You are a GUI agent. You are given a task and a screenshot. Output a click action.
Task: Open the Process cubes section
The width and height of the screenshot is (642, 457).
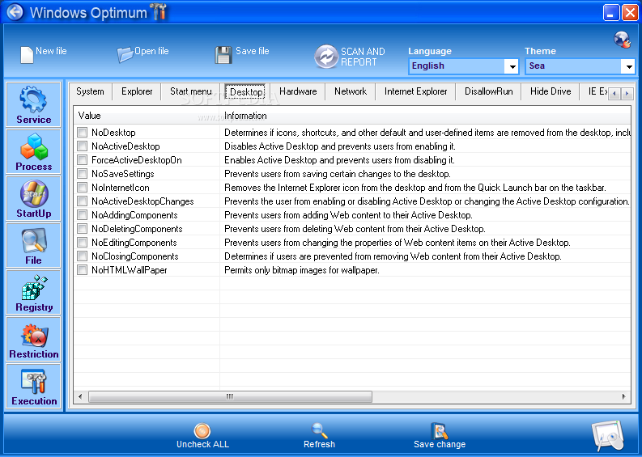[33, 151]
